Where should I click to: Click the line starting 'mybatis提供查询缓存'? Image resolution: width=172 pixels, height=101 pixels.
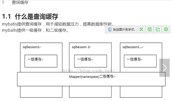[58, 24]
